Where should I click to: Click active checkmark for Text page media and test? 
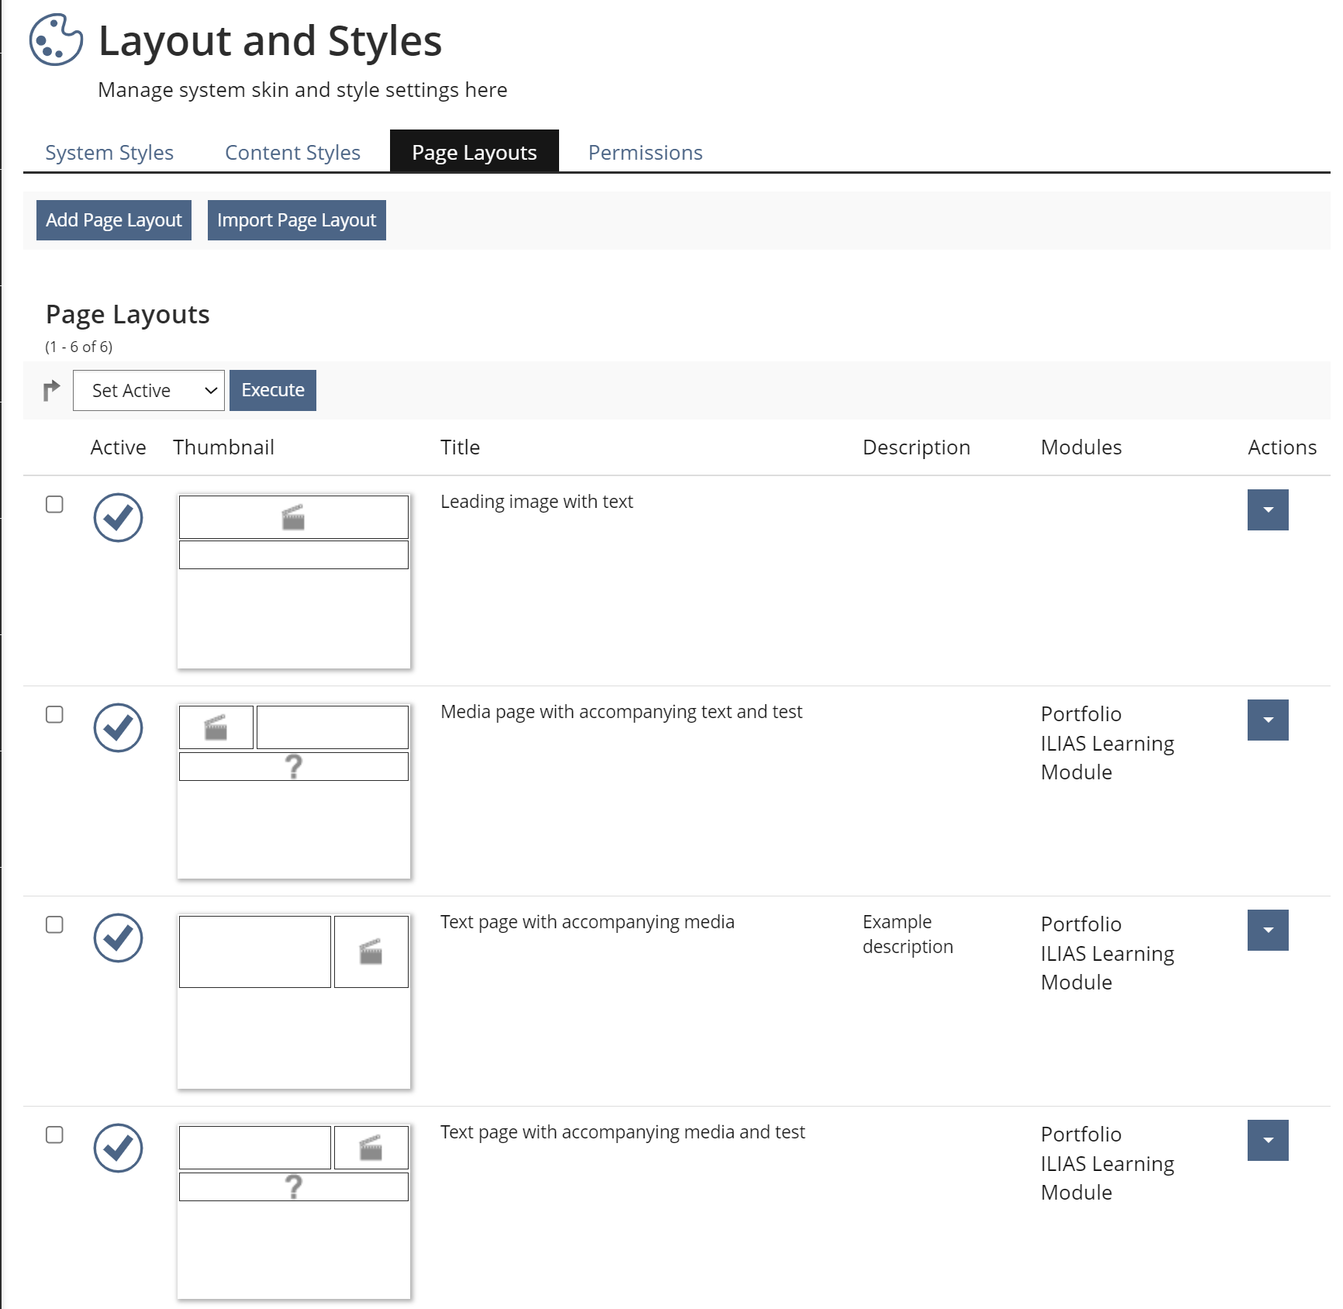pyautogui.click(x=118, y=1148)
